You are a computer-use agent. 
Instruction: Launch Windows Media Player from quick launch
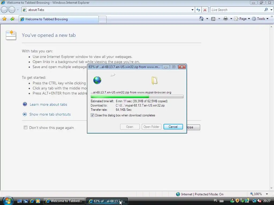38,201
